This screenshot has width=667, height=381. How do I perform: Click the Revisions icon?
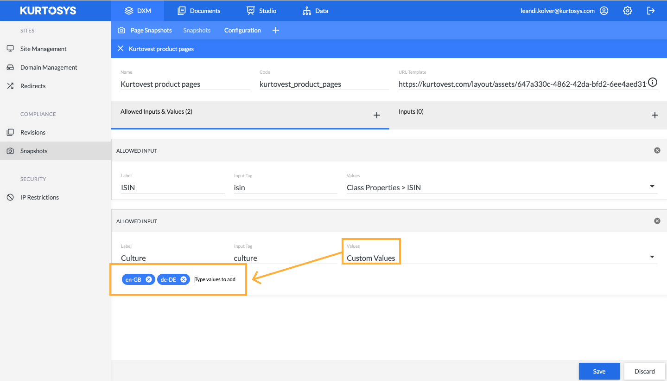(x=10, y=132)
